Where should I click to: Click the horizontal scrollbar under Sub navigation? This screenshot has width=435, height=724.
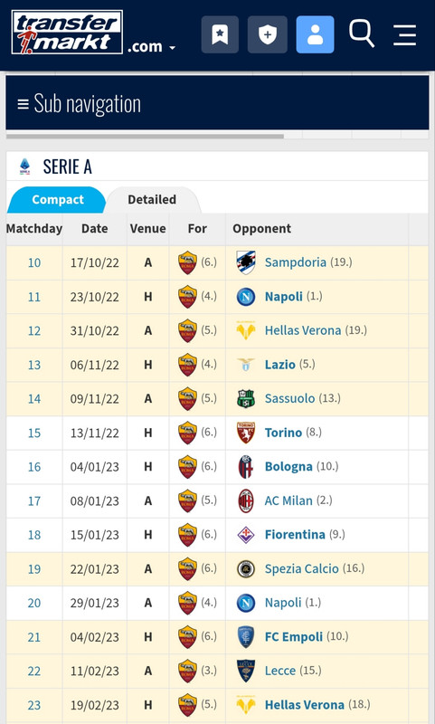(145, 137)
